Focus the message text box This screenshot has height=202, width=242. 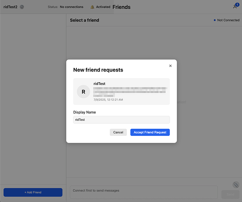point(144,192)
